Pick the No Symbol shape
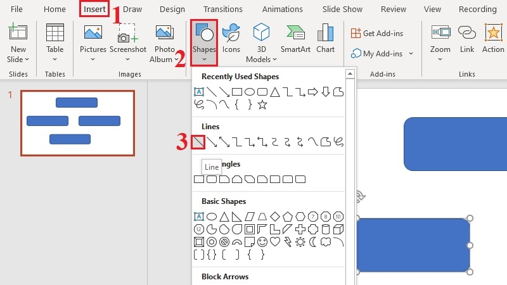The width and height of the screenshot is (507, 285). pyautogui.click(x=224, y=242)
